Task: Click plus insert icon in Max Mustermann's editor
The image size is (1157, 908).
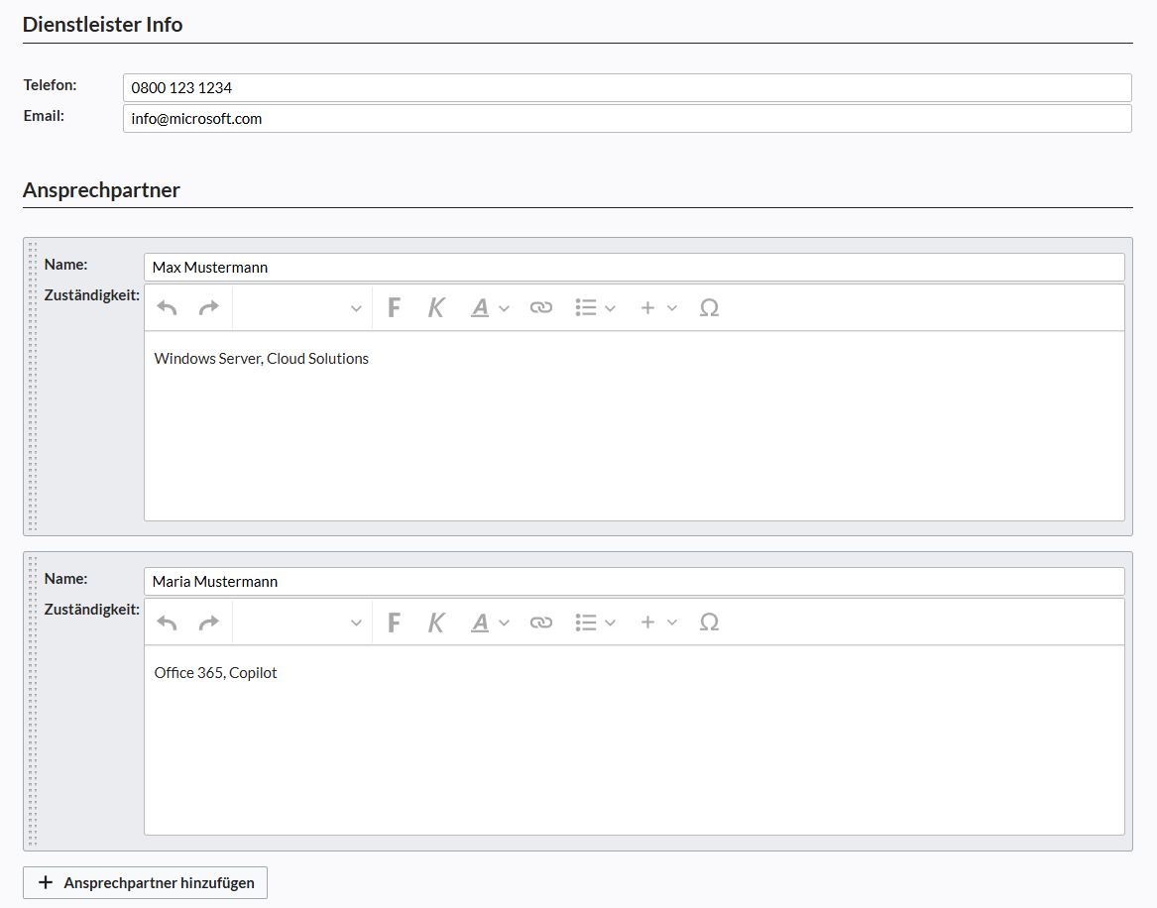Action: pyautogui.click(x=647, y=307)
